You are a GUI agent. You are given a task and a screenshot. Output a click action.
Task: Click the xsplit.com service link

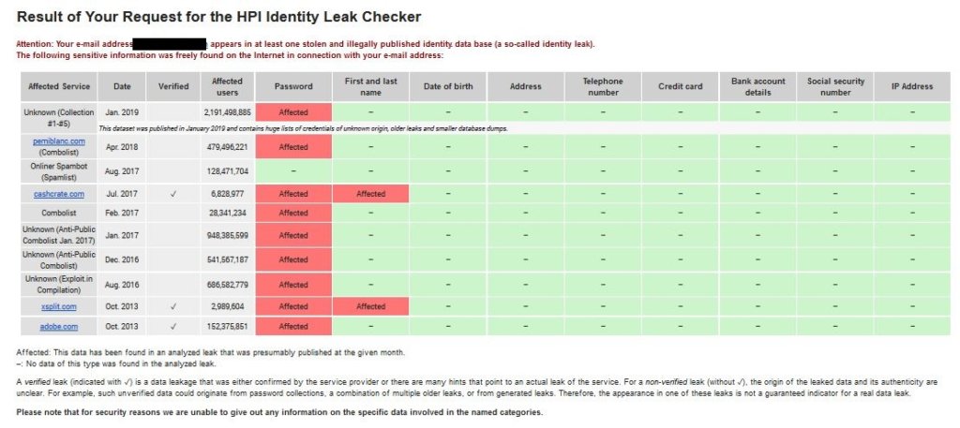[x=57, y=306]
